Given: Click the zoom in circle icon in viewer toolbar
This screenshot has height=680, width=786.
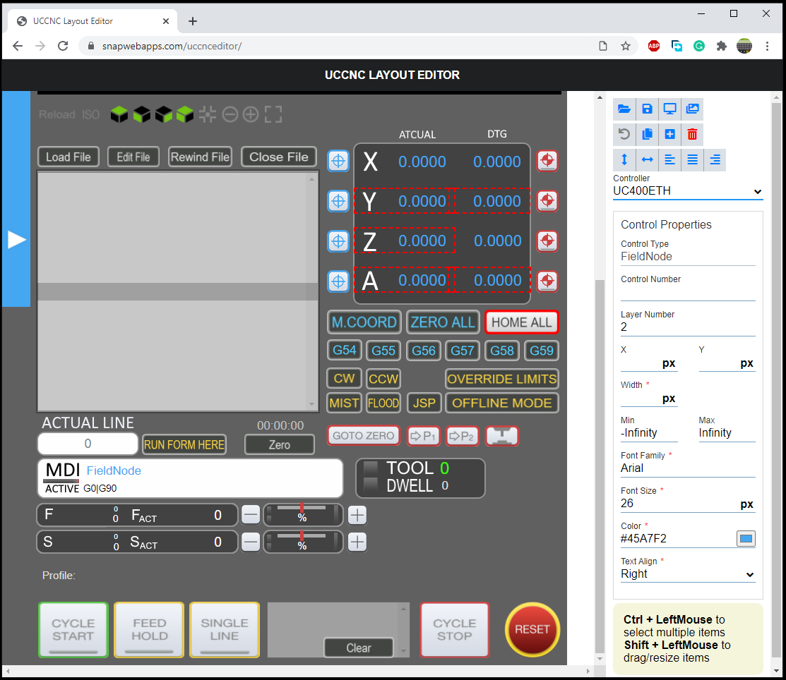Looking at the screenshot, I should [251, 115].
